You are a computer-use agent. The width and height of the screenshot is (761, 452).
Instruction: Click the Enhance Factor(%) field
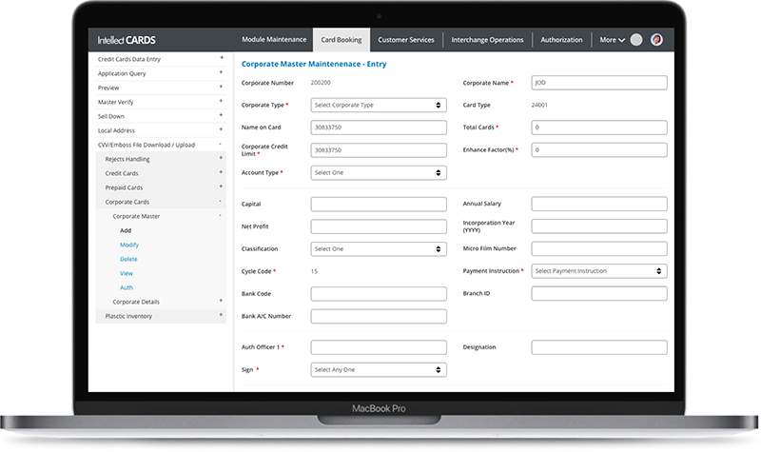tap(599, 150)
